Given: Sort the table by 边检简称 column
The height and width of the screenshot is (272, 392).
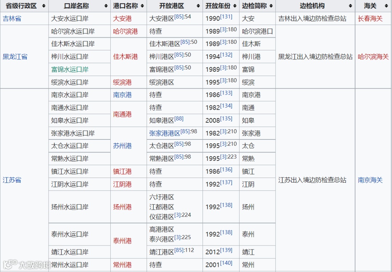Looking at the screenshot, I should pos(270,6).
